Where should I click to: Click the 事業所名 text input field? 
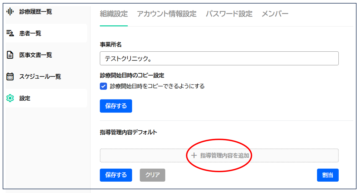point(219,58)
